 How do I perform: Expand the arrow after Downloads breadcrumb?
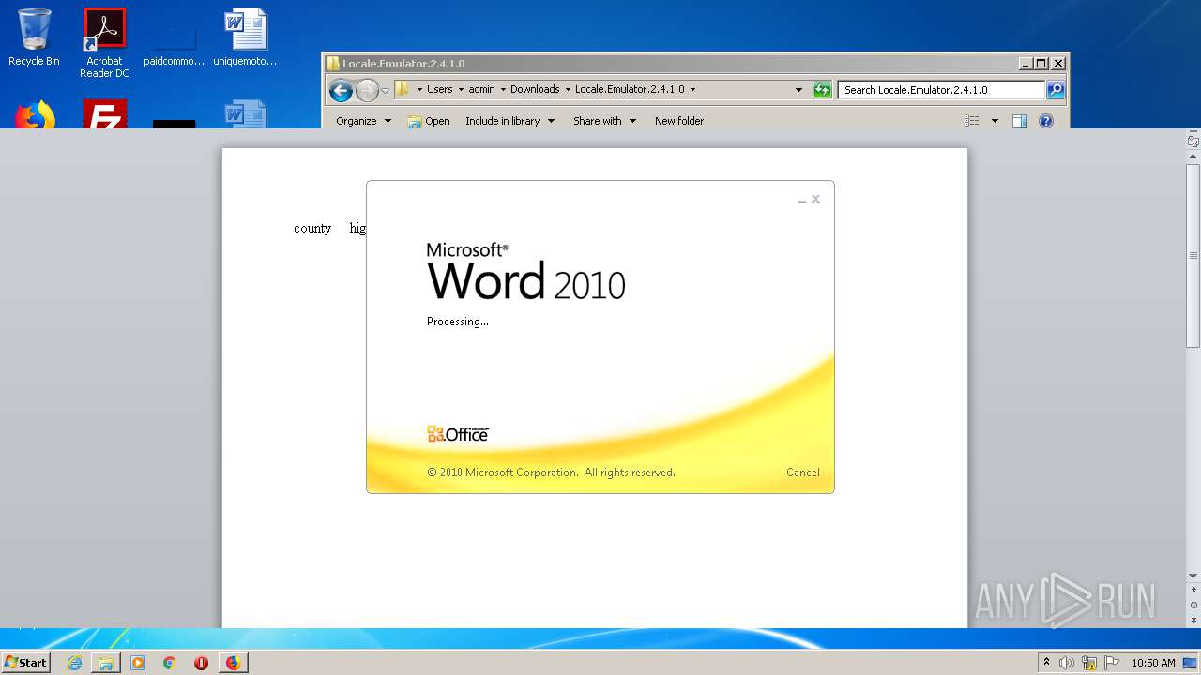(568, 89)
